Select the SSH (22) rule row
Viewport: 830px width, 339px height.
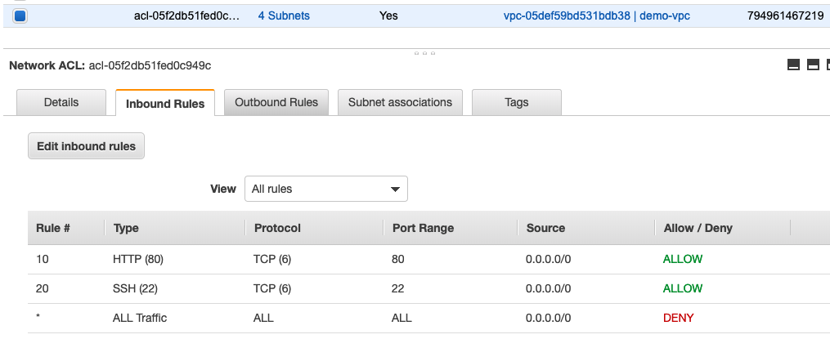point(135,288)
